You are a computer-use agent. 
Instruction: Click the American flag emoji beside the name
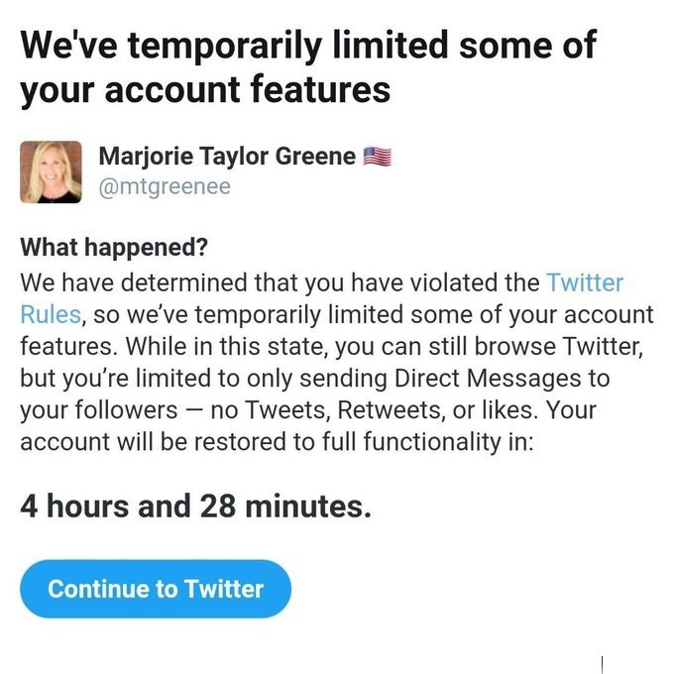[x=378, y=156]
